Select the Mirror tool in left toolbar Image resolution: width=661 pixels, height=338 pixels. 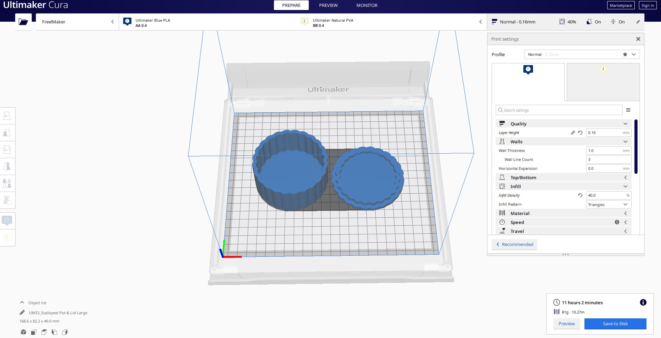(x=7, y=166)
